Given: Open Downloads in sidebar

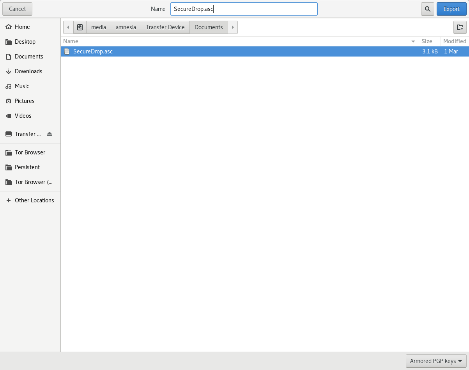Looking at the screenshot, I should 30,71.
